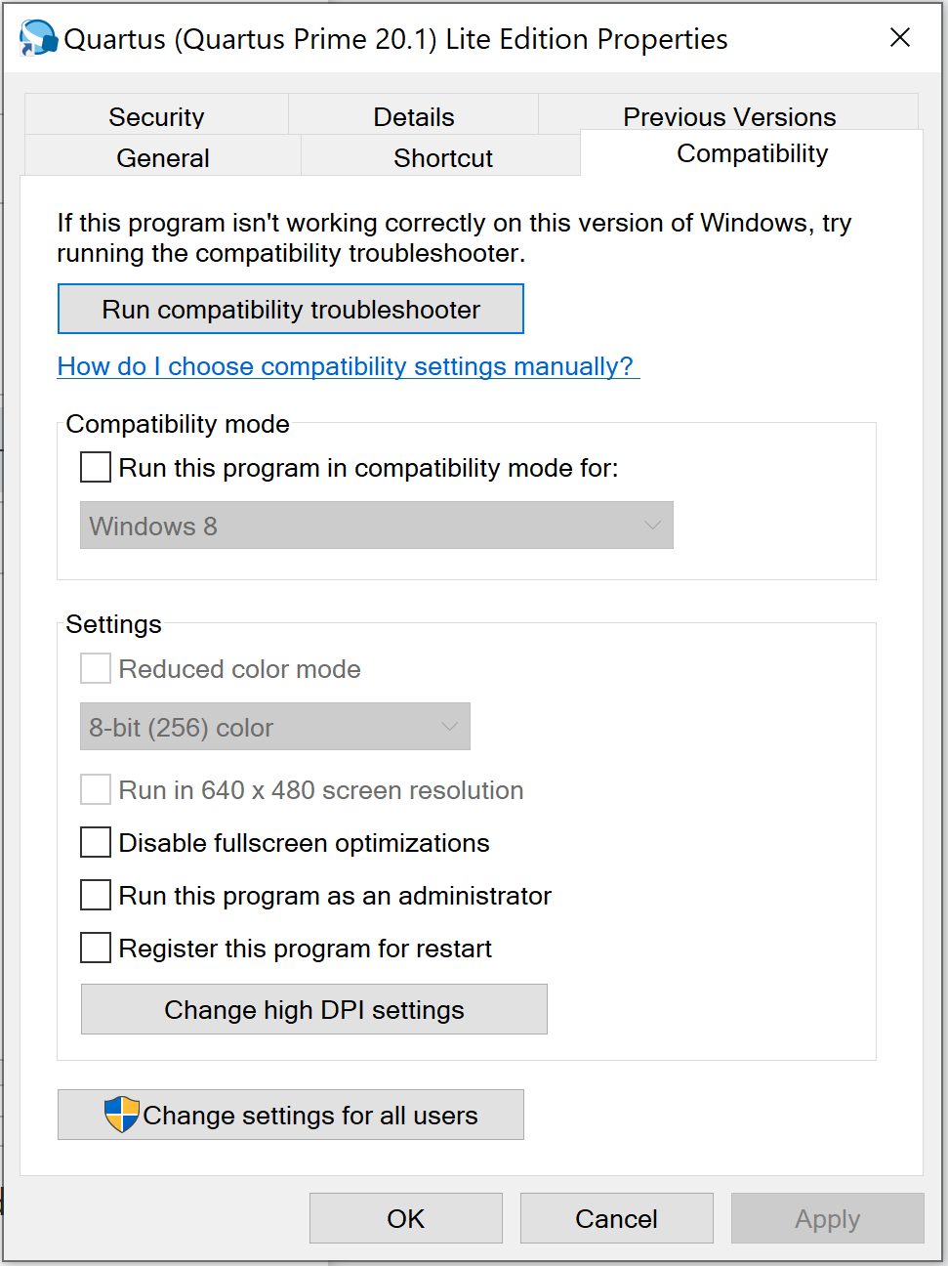The height and width of the screenshot is (1266, 948).
Task: Click the shield icon on all-users button
Action: (x=122, y=1114)
